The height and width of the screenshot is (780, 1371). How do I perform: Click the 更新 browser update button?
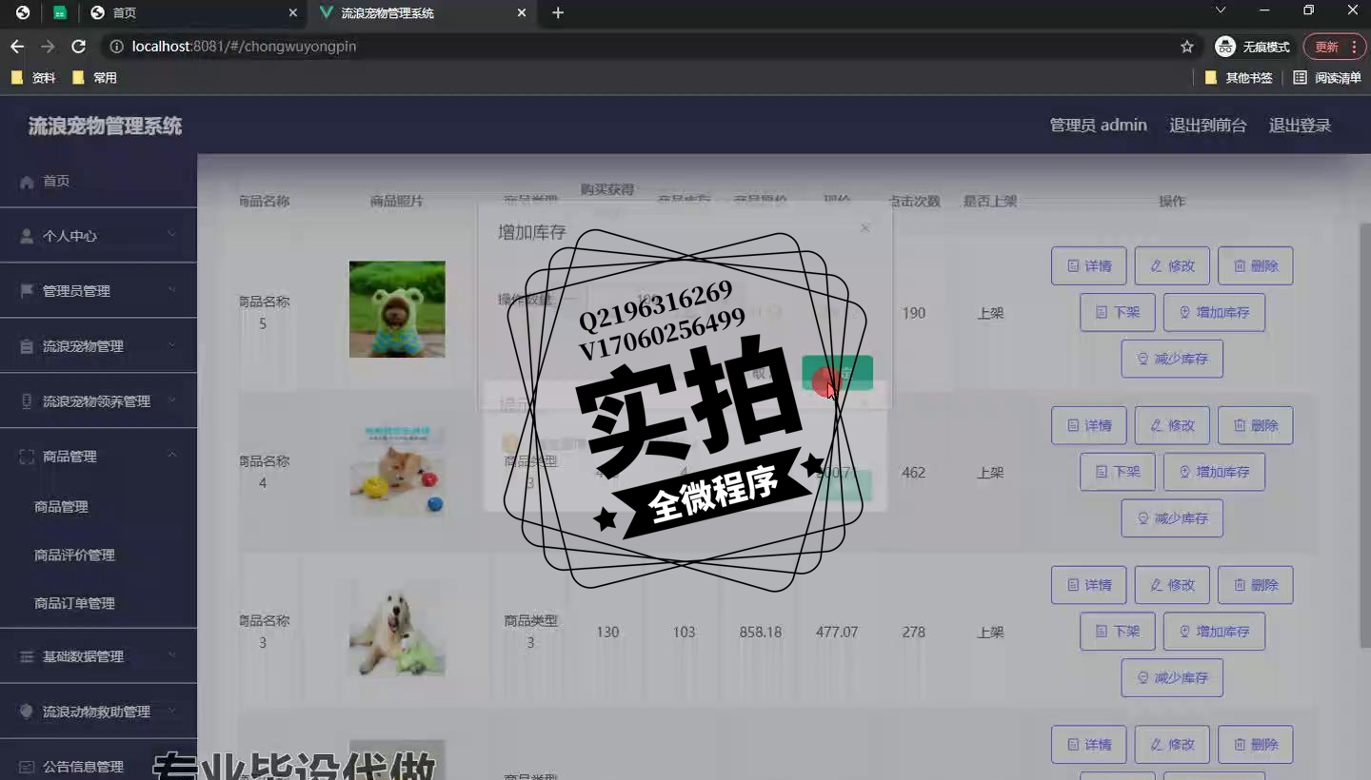pos(1334,47)
